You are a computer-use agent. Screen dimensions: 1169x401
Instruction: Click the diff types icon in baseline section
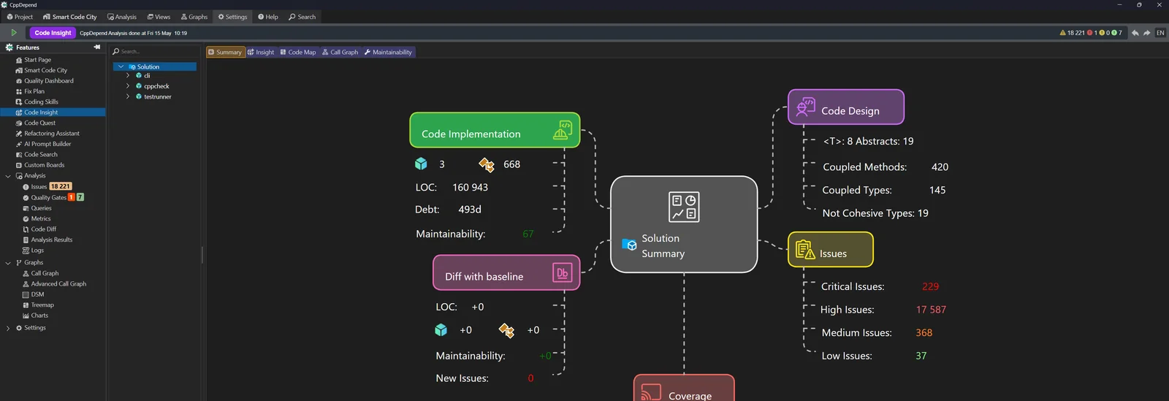[506, 330]
